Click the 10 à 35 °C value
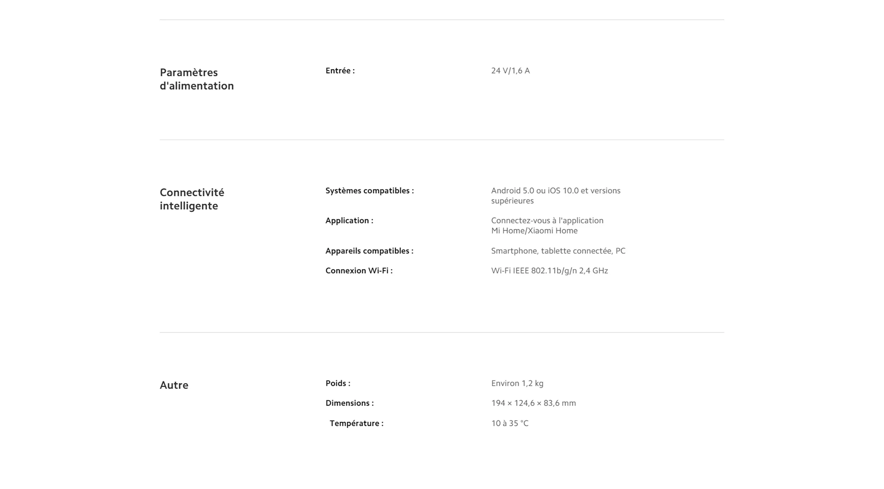The width and height of the screenshot is (884, 489). pos(510,423)
